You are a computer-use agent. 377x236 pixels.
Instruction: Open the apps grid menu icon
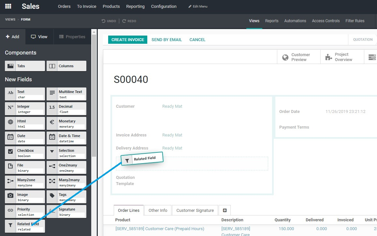click(x=8, y=6)
